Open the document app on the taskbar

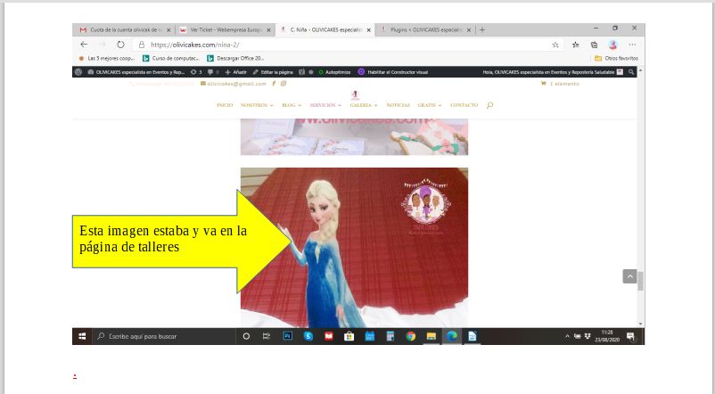[x=473, y=336]
